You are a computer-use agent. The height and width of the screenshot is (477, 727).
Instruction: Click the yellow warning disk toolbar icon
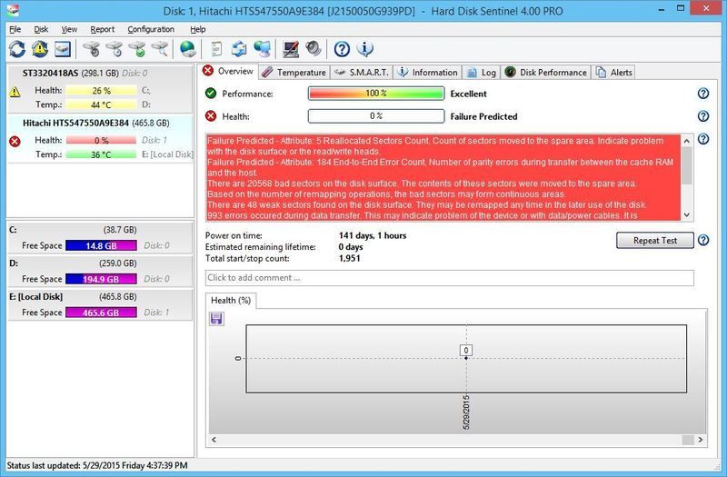40,49
